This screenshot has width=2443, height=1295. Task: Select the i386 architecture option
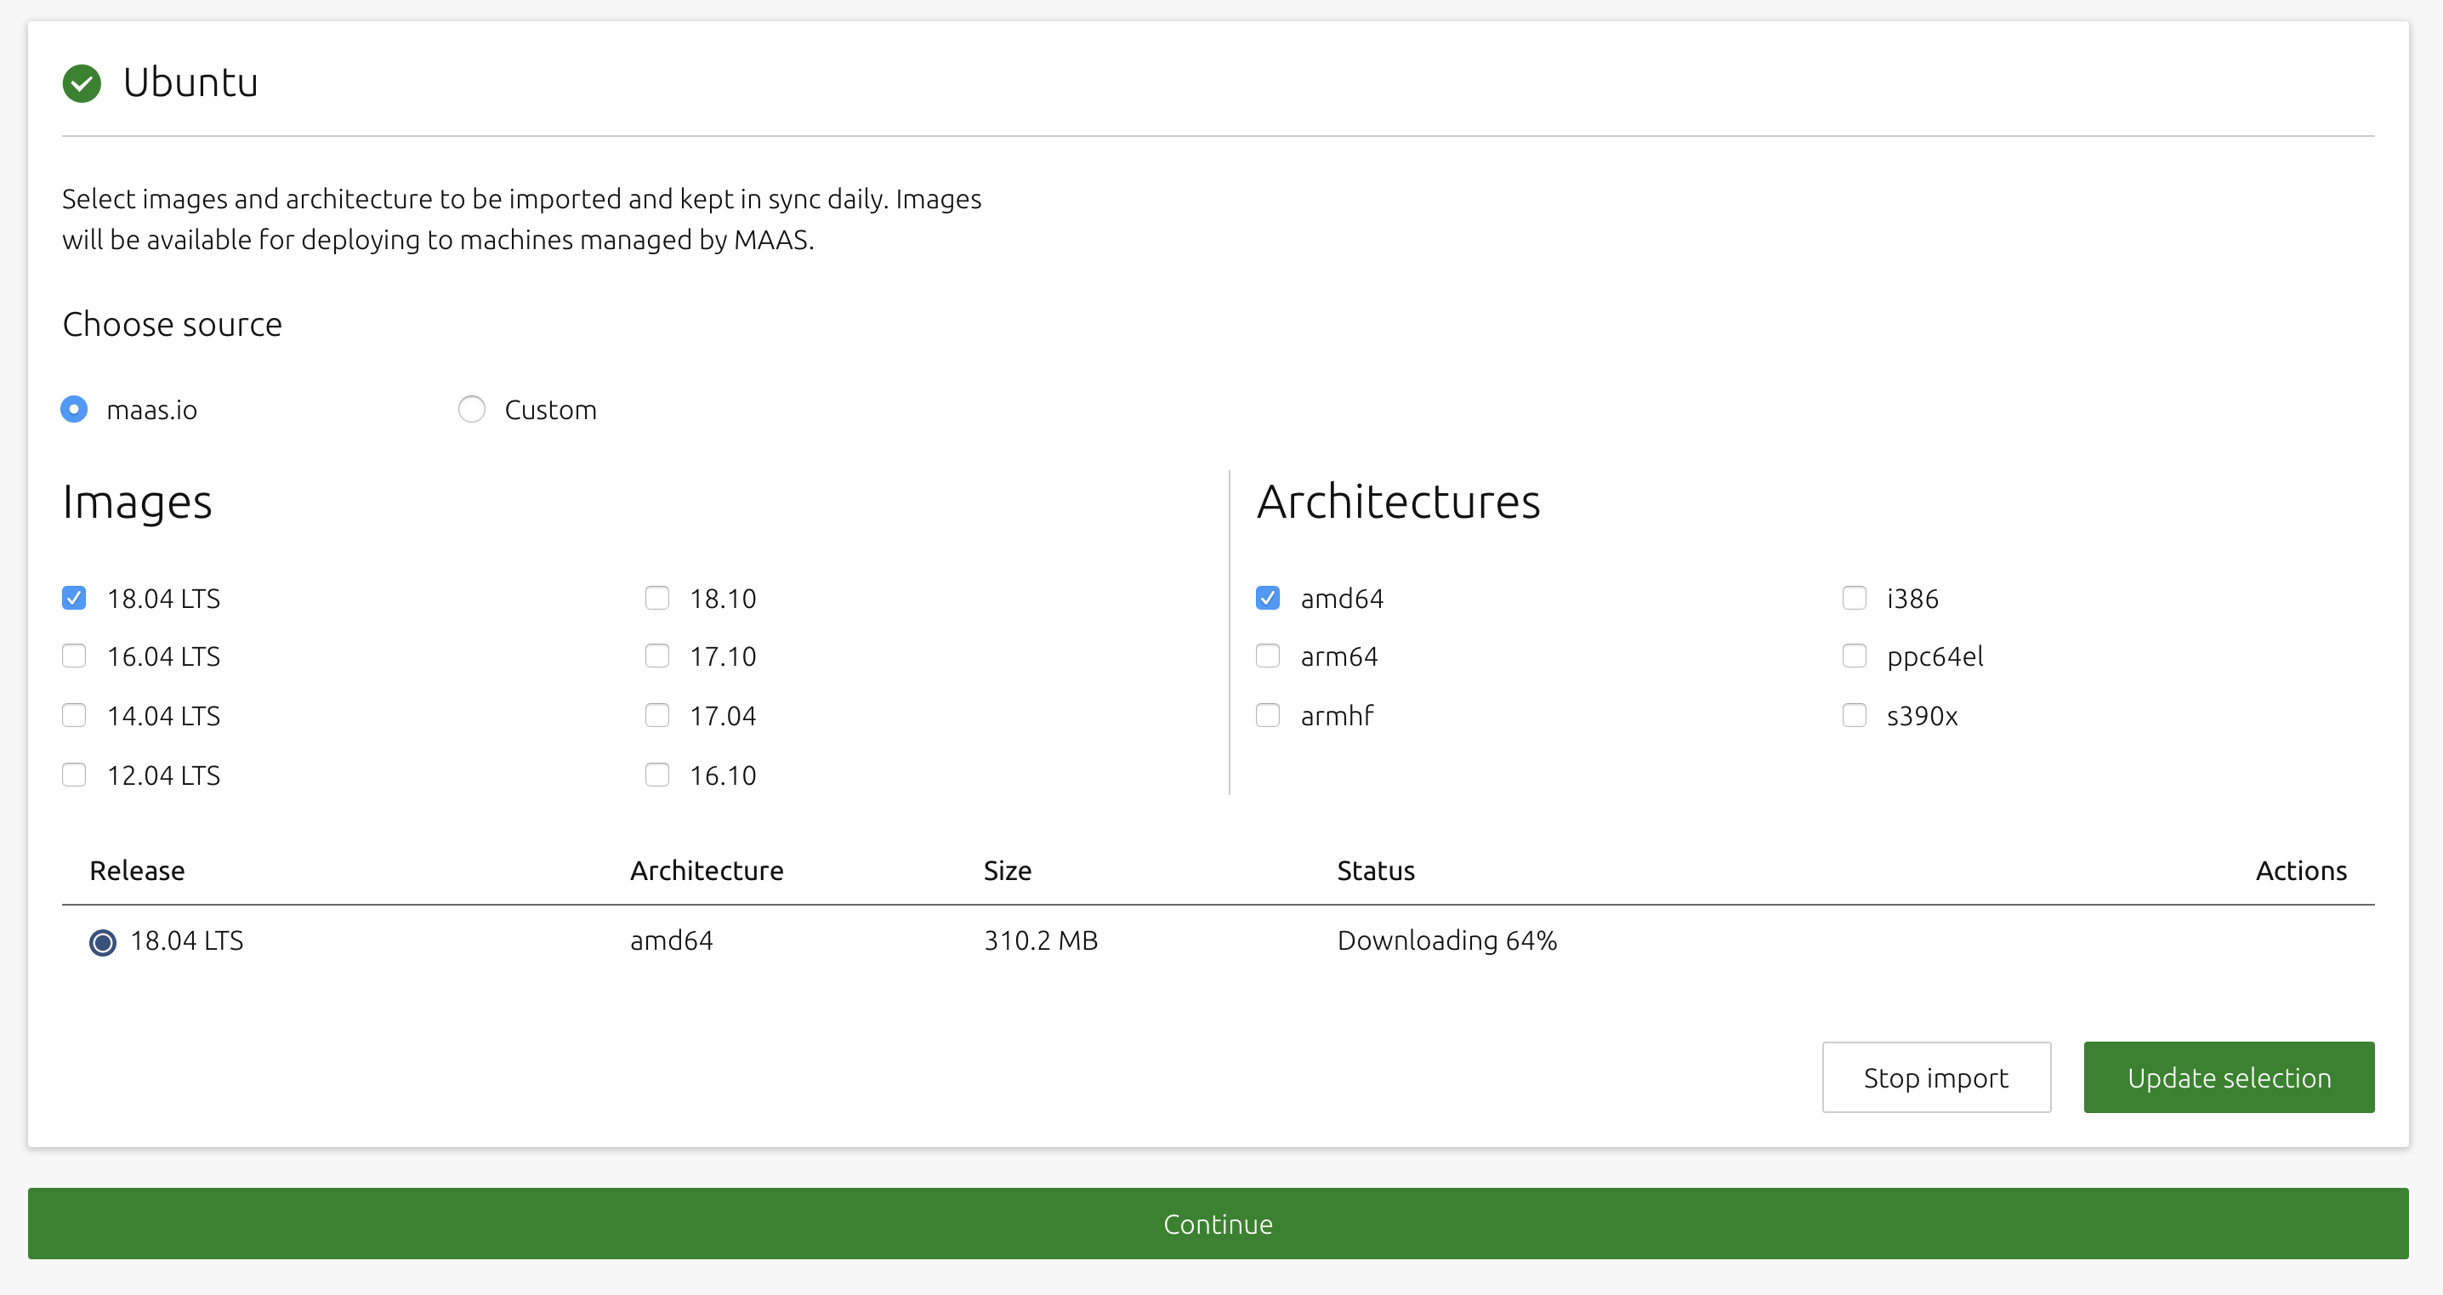click(x=1853, y=598)
